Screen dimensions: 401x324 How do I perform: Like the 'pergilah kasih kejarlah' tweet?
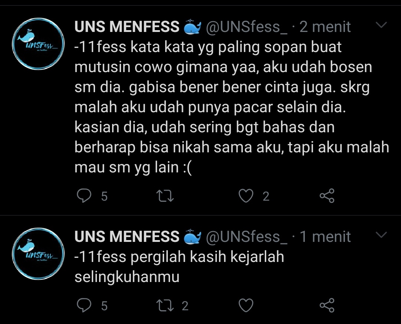pyautogui.click(x=246, y=305)
